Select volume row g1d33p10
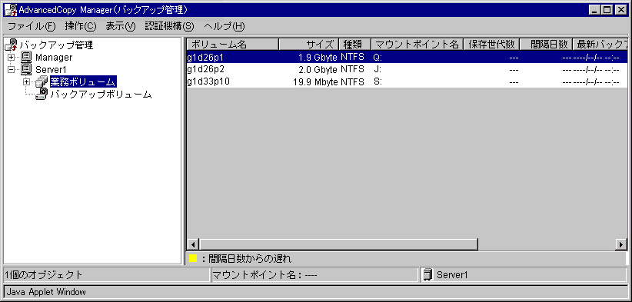 (407, 81)
